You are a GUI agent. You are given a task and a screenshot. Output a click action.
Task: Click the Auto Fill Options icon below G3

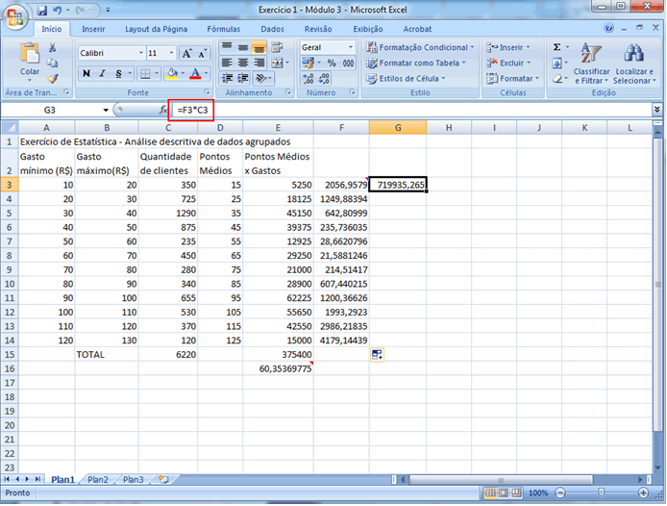(x=377, y=355)
